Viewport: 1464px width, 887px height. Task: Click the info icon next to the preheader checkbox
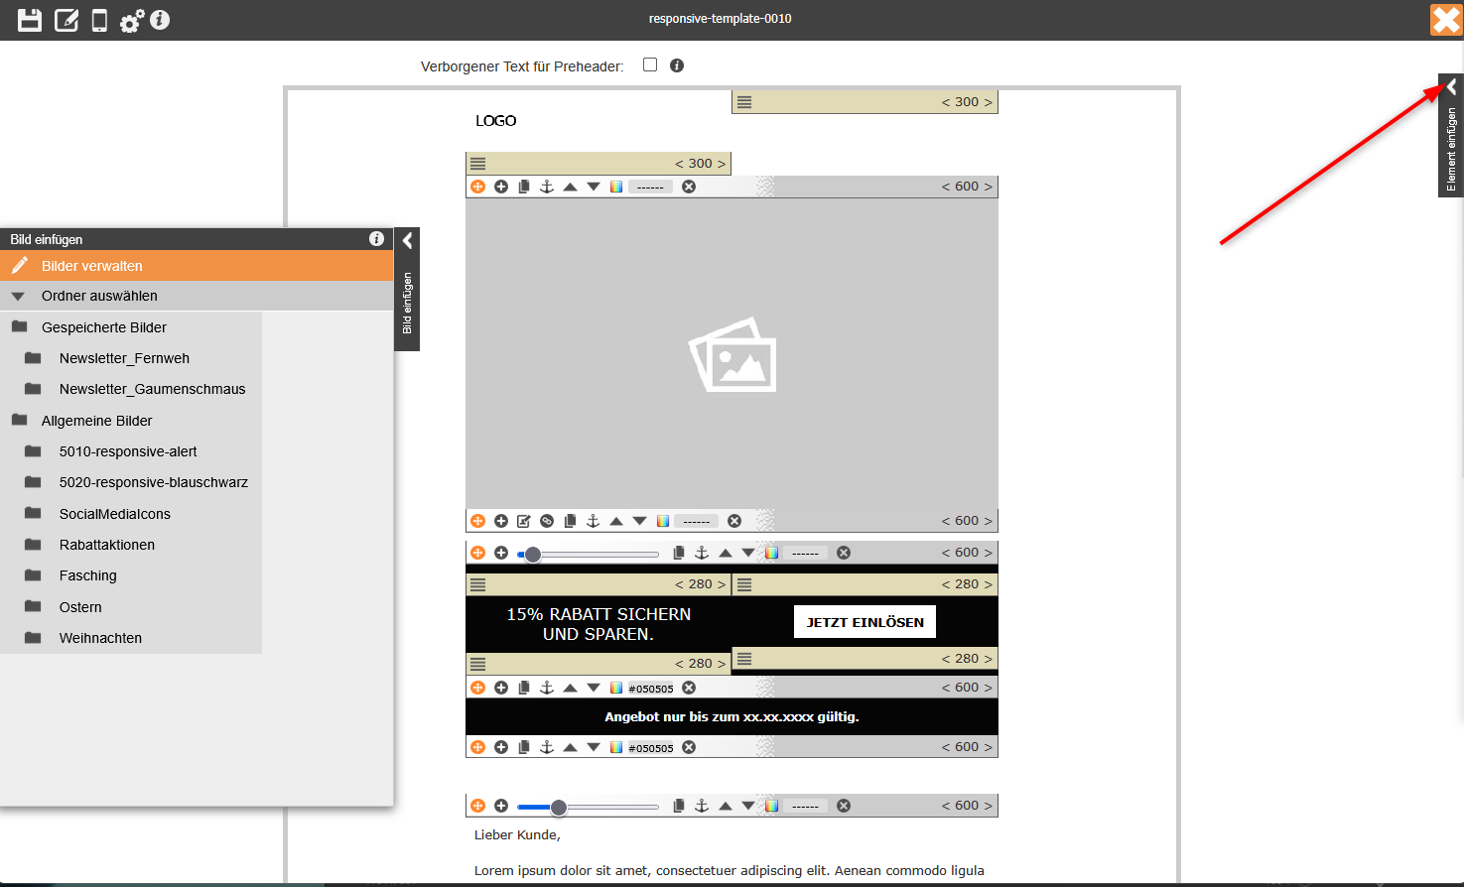(677, 65)
